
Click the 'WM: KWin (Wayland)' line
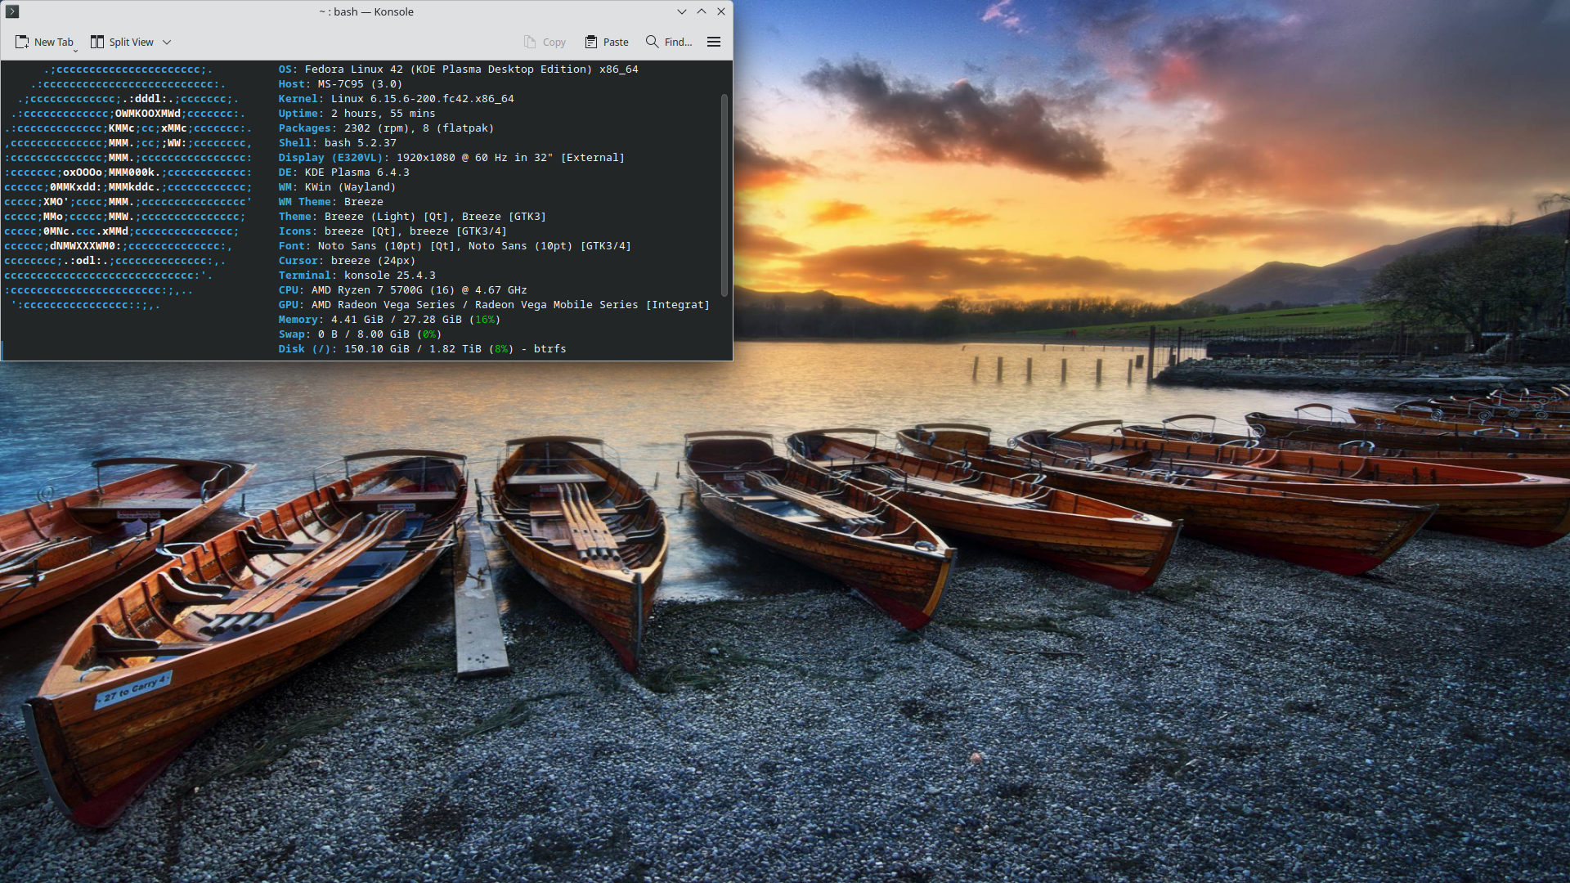[x=337, y=187]
